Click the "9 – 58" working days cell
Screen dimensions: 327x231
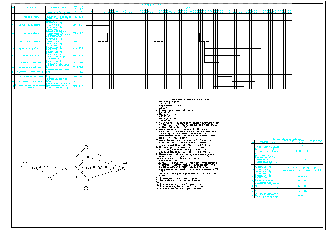tap(302, 160)
